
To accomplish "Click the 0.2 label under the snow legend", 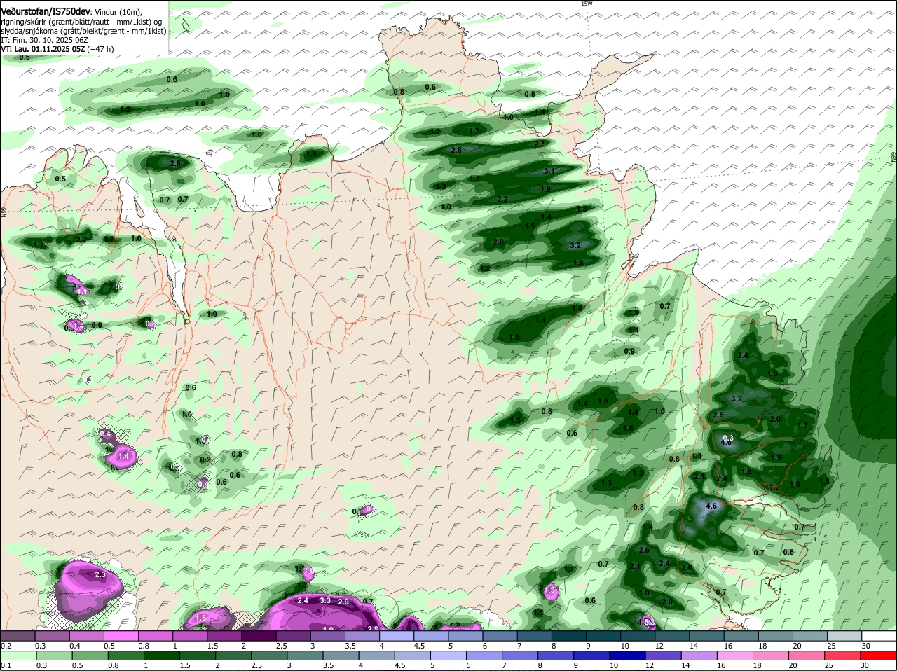I will tap(6, 646).
